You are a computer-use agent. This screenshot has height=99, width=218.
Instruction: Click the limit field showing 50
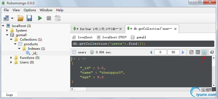pyautogui.click(x=173, y=52)
